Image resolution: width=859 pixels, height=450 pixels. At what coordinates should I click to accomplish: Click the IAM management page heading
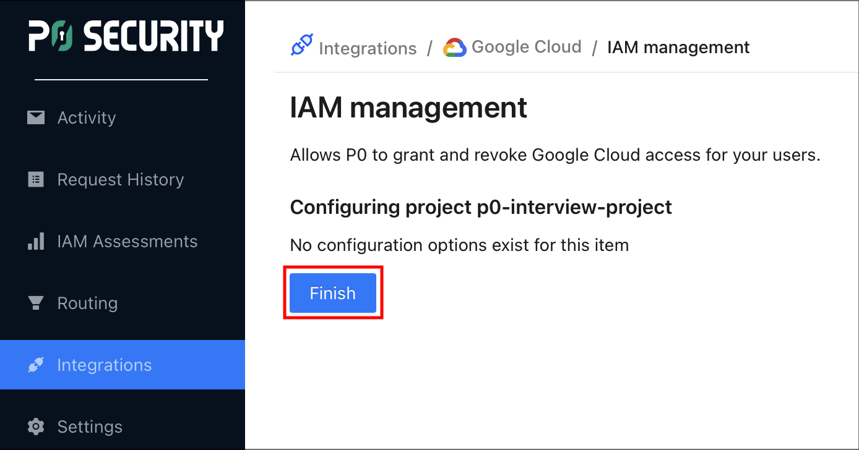408,108
